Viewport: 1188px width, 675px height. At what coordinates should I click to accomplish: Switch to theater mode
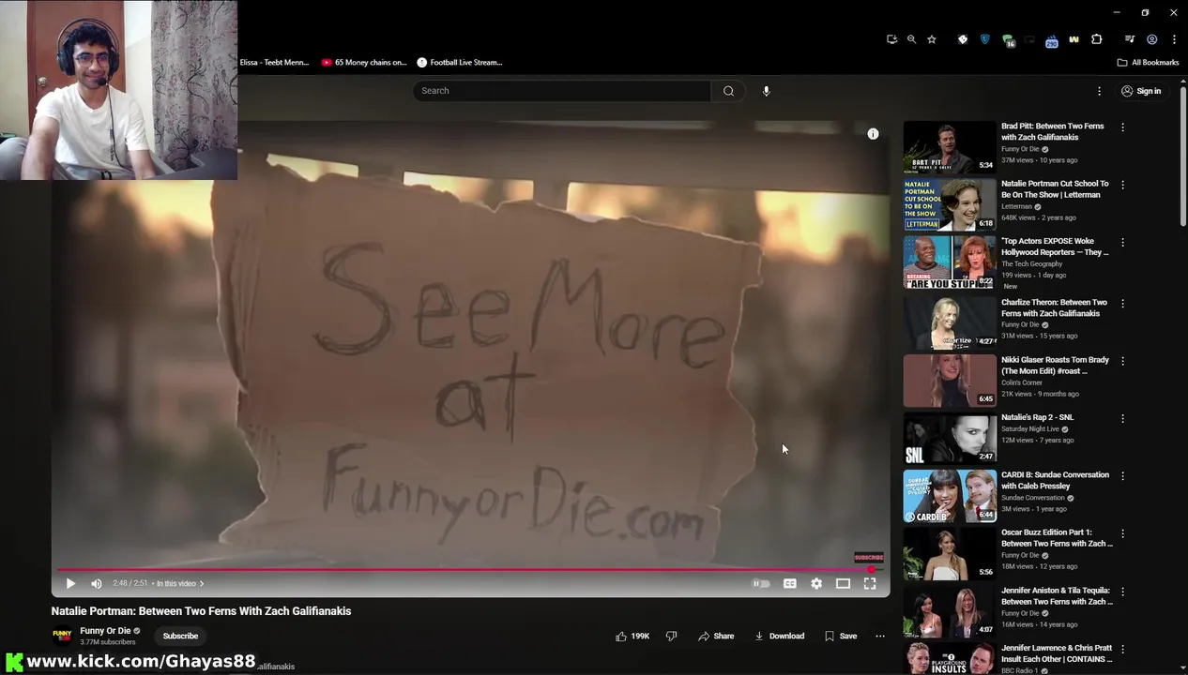pos(843,583)
